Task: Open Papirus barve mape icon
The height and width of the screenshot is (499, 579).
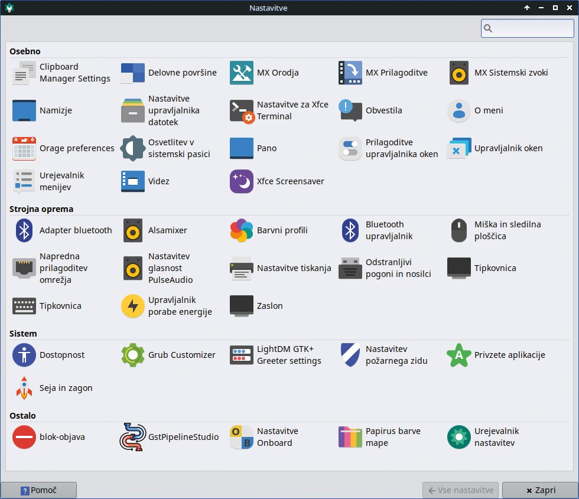Action: click(x=350, y=437)
